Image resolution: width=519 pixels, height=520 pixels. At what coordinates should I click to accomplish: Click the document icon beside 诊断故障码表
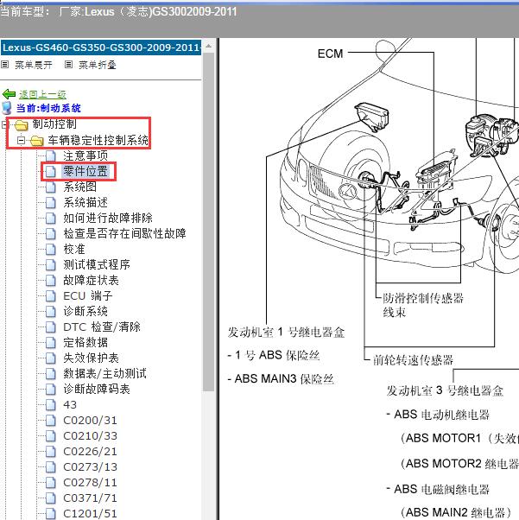tap(50, 390)
